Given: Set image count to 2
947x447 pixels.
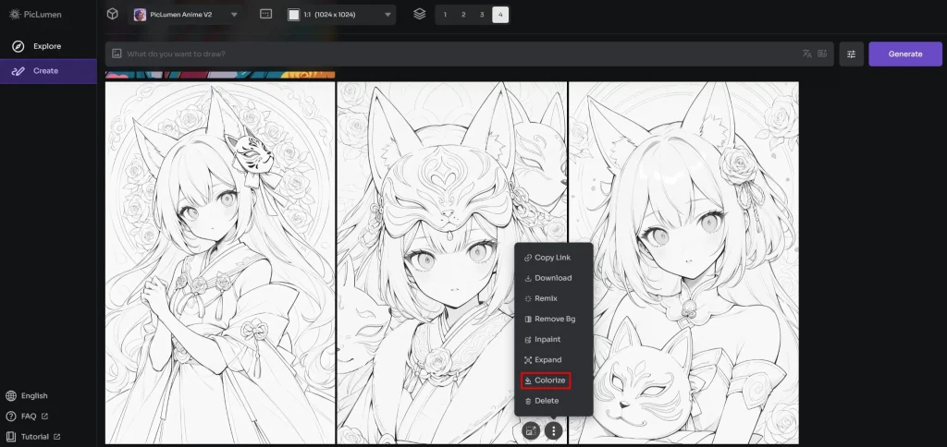Looking at the screenshot, I should 463,15.
